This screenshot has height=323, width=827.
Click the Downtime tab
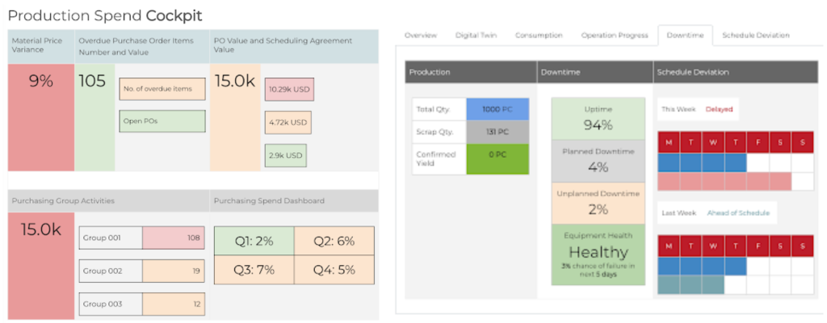(685, 35)
